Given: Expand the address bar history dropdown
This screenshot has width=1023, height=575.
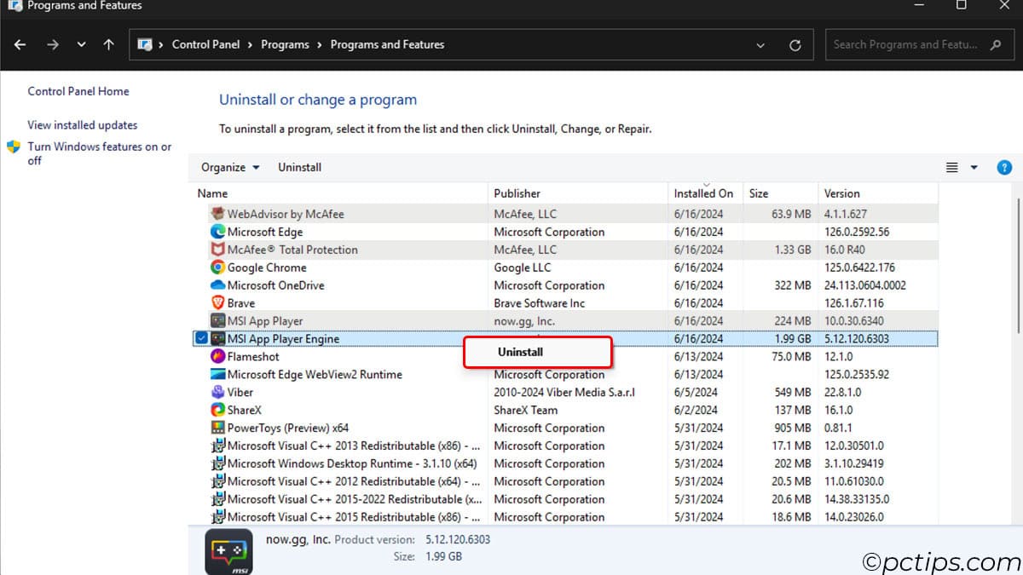Looking at the screenshot, I should click(x=760, y=44).
